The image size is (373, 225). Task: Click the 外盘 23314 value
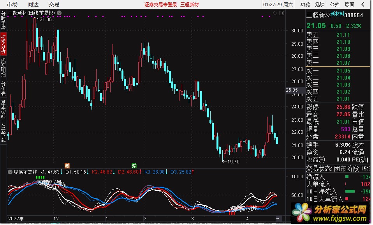coord(343,136)
